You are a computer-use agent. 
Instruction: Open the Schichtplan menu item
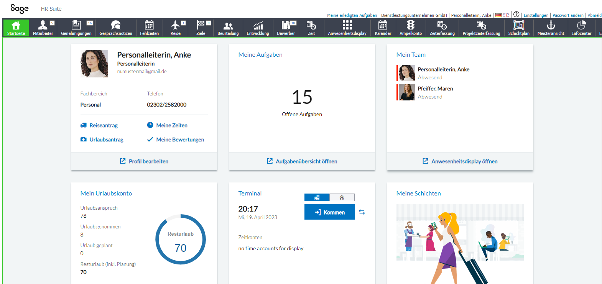(519, 28)
